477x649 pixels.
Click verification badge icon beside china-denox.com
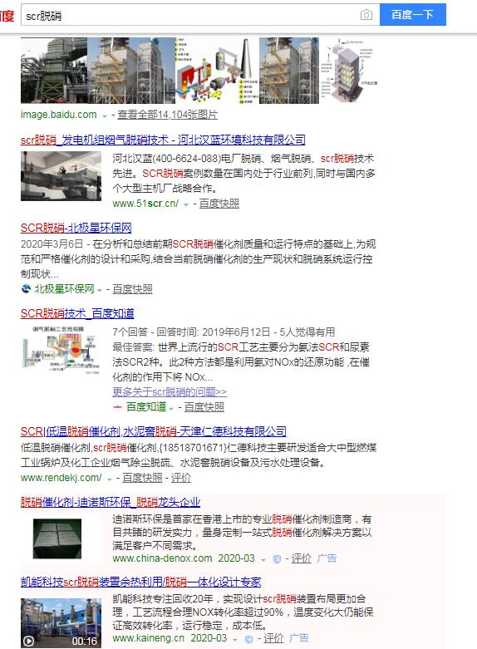pyautogui.click(x=277, y=558)
